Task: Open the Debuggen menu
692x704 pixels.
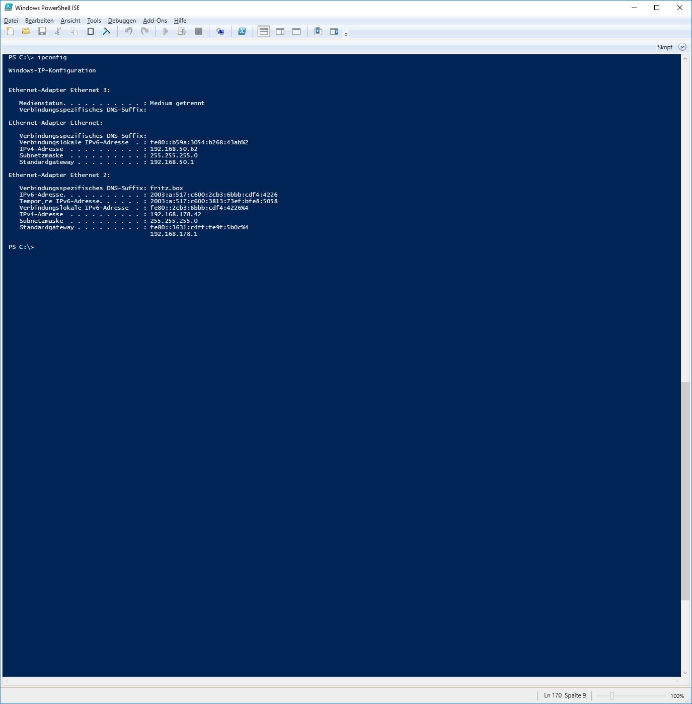Action: click(122, 21)
